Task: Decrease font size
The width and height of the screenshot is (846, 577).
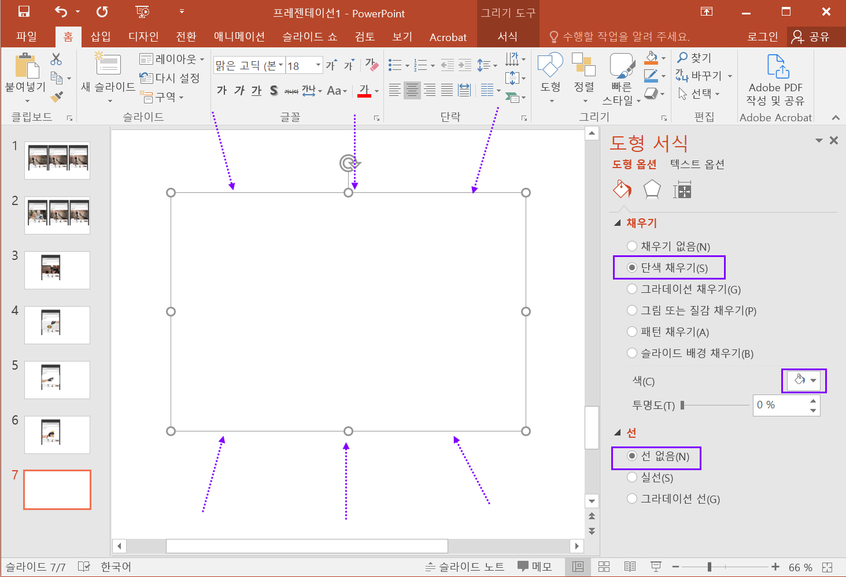Action: tap(349, 65)
